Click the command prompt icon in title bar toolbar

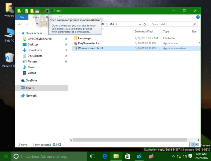click(x=48, y=11)
